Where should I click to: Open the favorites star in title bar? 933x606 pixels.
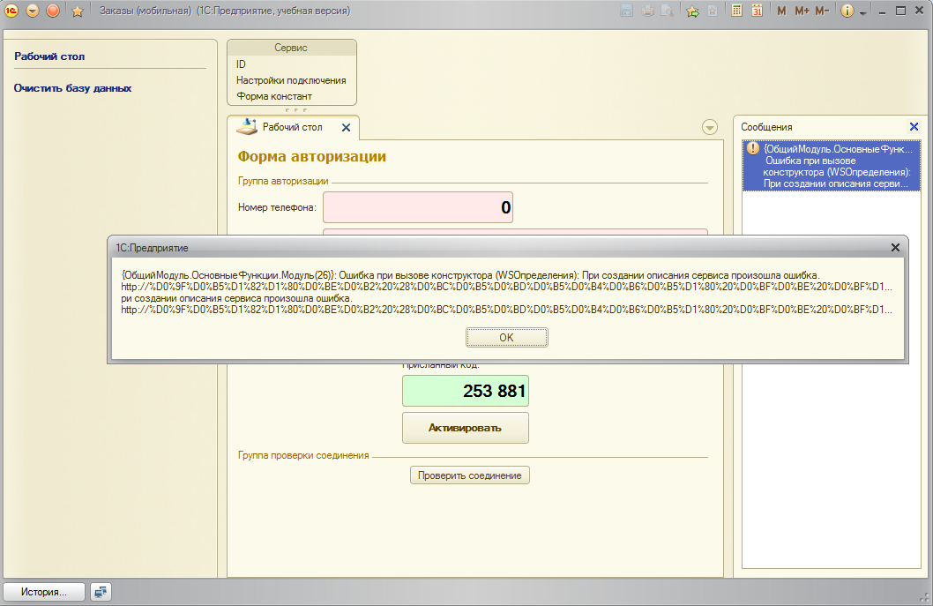(x=77, y=11)
